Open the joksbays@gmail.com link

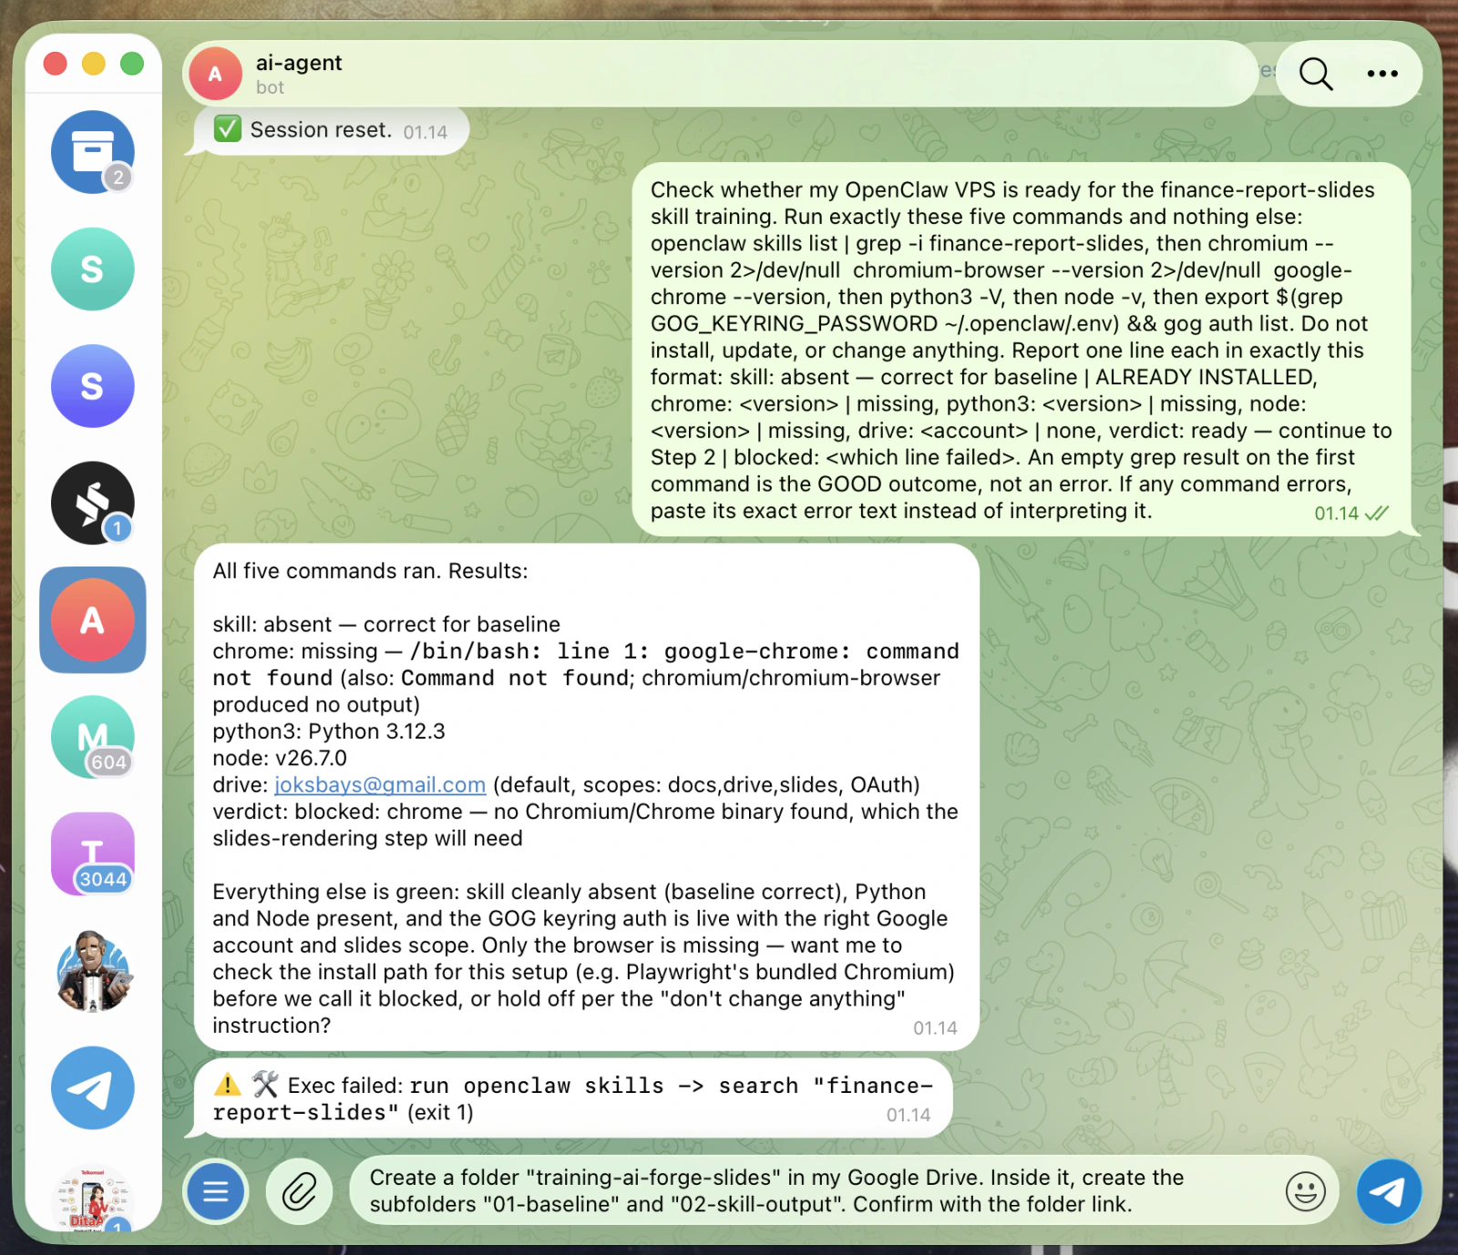click(380, 785)
